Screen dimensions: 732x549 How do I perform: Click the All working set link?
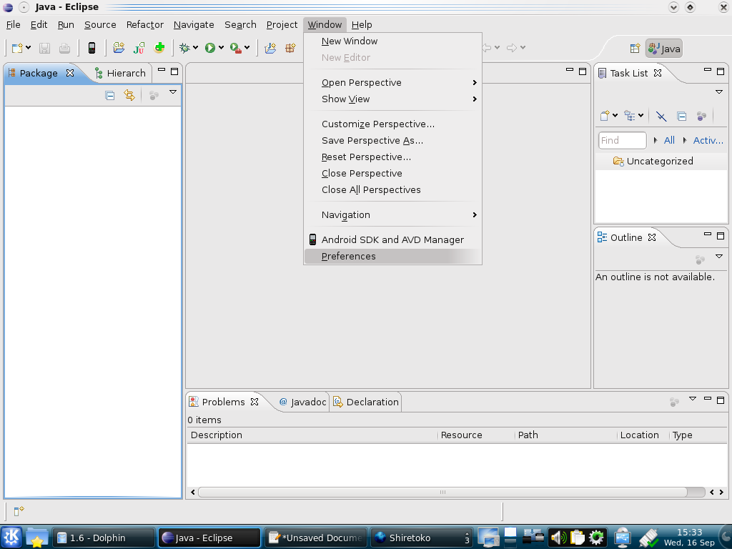[x=669, y=141]
